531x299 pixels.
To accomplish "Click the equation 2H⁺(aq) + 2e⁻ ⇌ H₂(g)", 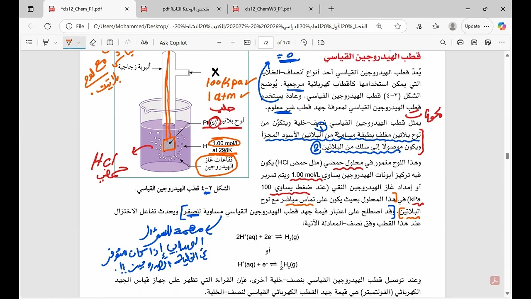I will [x=267, y=237].
